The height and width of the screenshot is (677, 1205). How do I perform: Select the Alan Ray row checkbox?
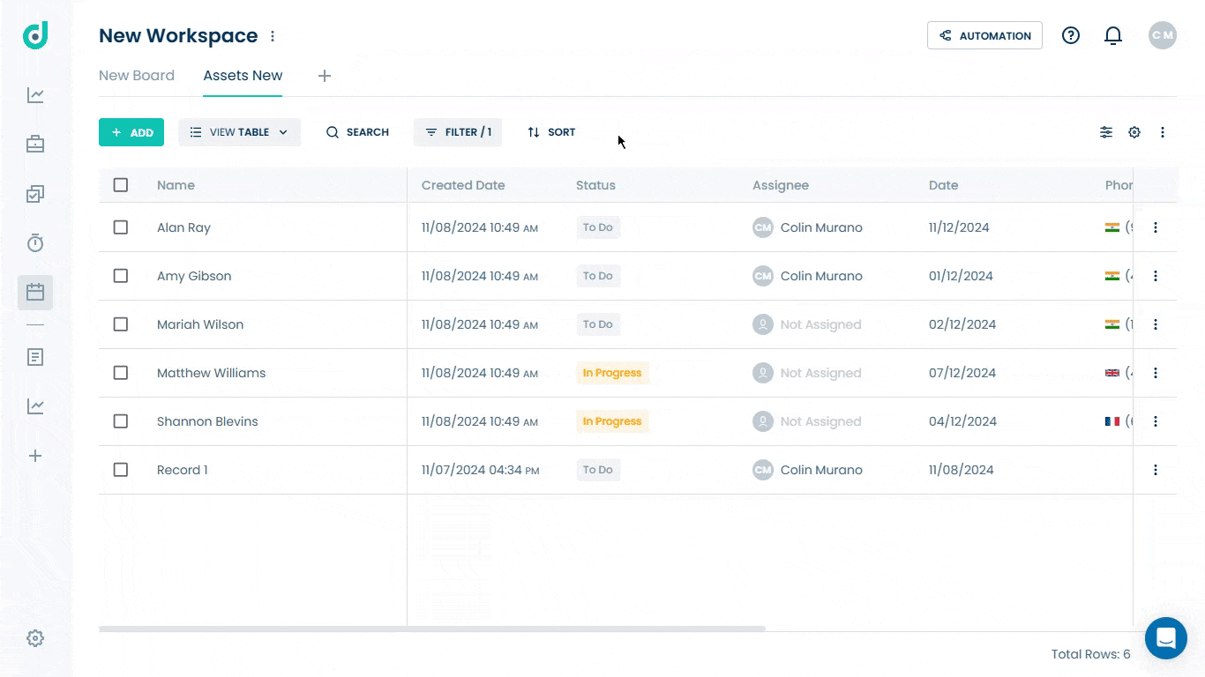click(x=121, y=227)
